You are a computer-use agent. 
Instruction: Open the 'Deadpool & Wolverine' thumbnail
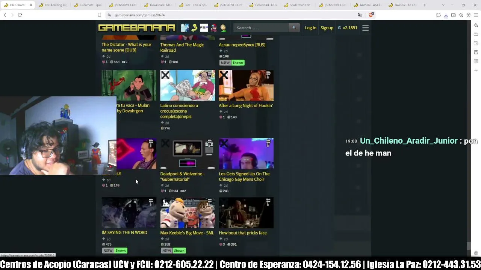[188, 154]
